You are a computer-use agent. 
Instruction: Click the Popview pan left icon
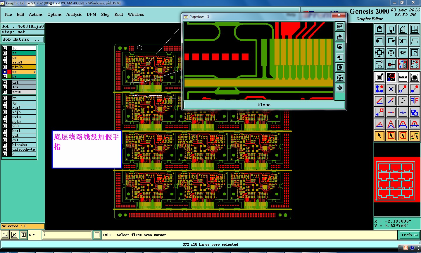[x=340, y=57]
